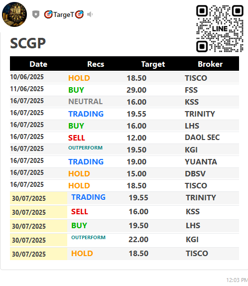Click the DBSV HOLD row at 15.00
The height and width of the screenshot is (286, 248).
pyautogui.click(x=124, y=173)
